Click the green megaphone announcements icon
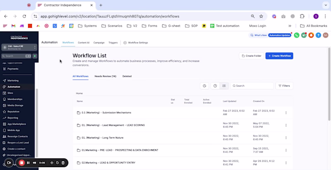The height and width of the screenshot is (170, 331). click(x=304, y=35)
